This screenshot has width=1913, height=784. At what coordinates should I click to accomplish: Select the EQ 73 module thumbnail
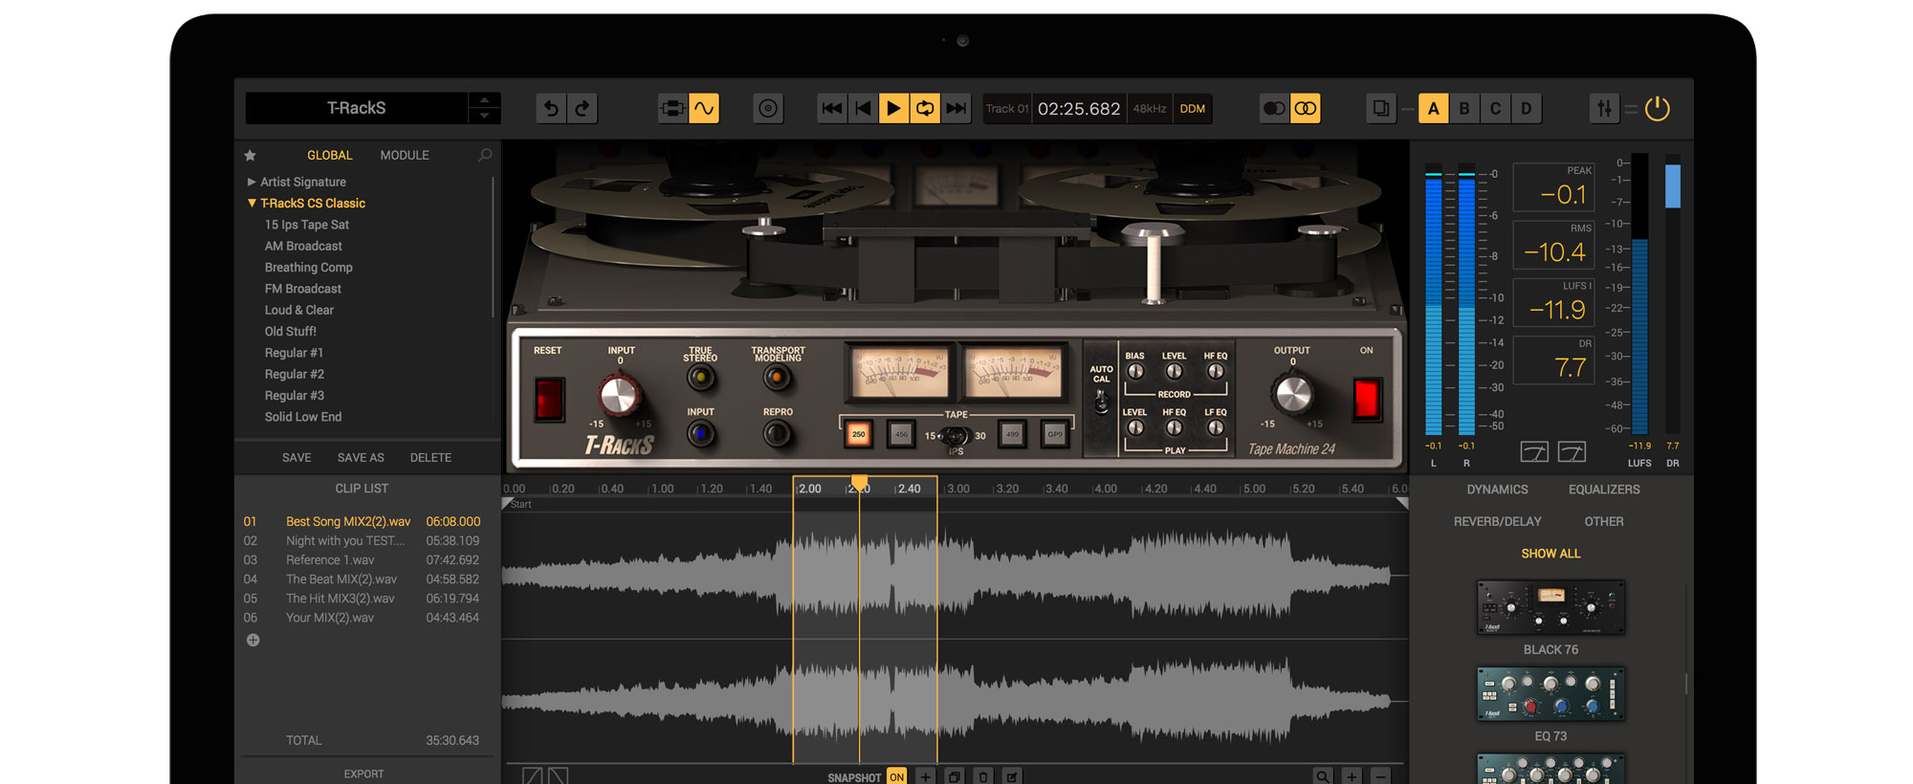(x=1550, y=694)
